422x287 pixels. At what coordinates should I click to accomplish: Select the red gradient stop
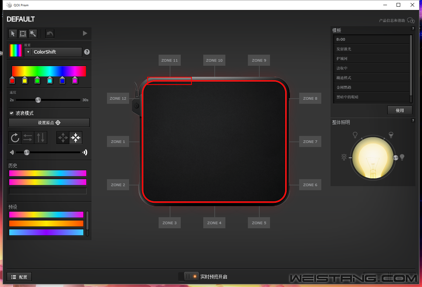tap(12, 80)
